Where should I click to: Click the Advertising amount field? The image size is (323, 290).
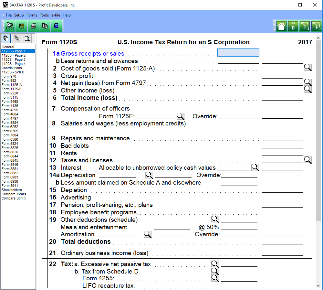283,197
